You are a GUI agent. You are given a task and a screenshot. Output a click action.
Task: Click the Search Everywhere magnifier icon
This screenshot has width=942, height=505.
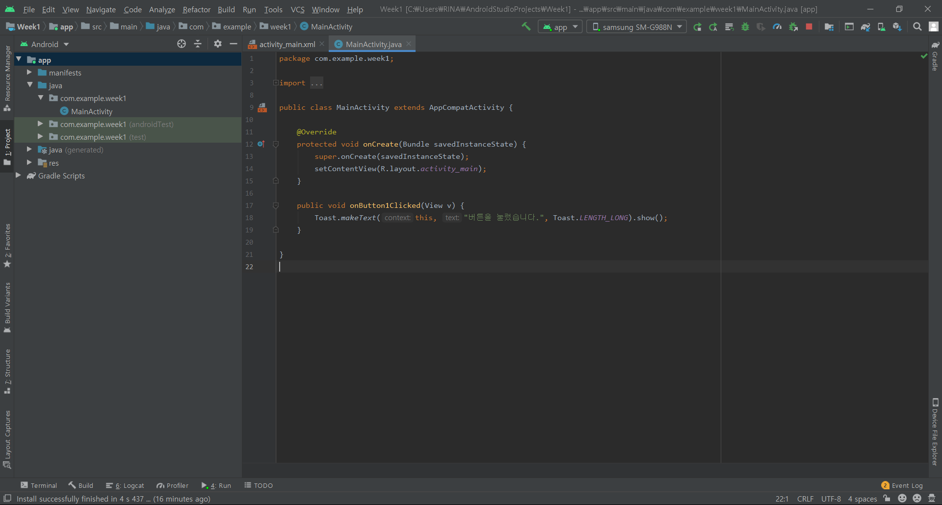tap(917, 27)
